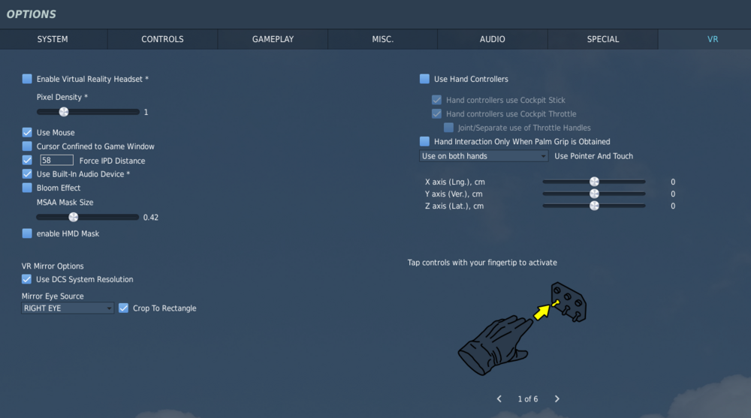Enable Hand Interaction Only When Palm Grip
This screenshot has width=751, height=418.
(424, 142)
